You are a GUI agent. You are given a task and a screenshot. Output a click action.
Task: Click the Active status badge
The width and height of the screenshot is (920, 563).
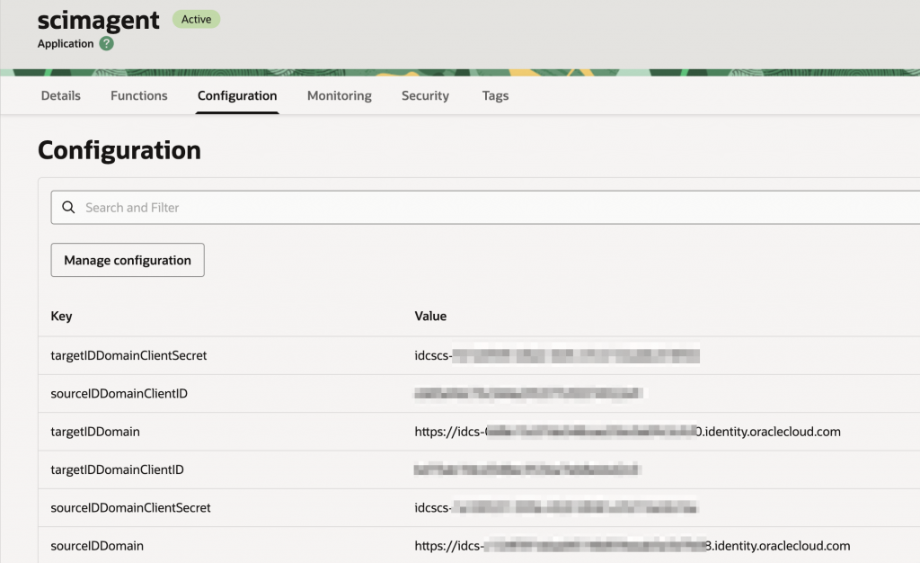coord(196,19)
